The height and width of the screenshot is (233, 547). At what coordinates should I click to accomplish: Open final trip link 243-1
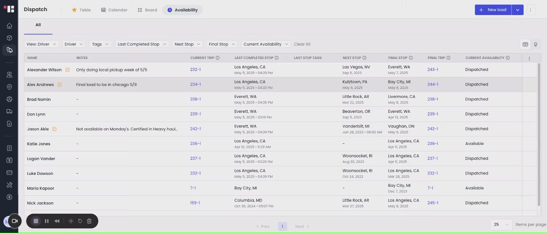pyautogui.click(x=433, y=70)
